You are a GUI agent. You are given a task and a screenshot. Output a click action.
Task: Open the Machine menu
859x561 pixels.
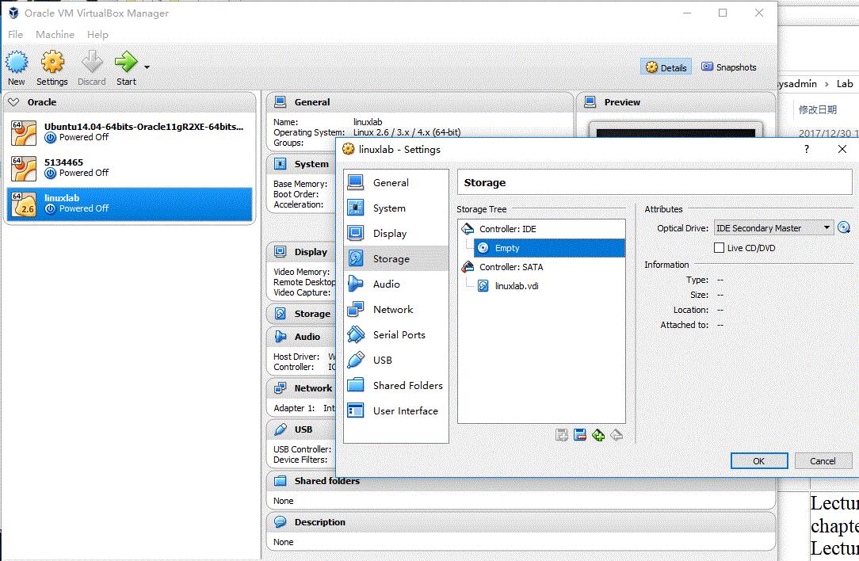[55, 35]
